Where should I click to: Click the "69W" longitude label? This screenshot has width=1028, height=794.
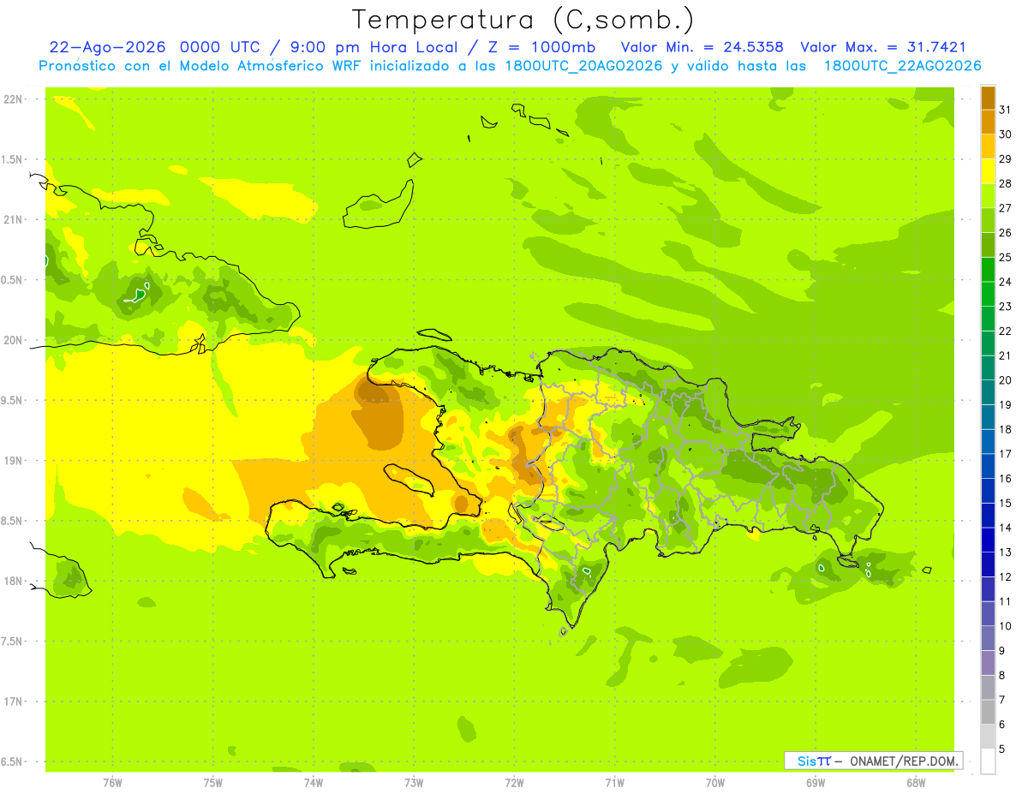point(815,783)
